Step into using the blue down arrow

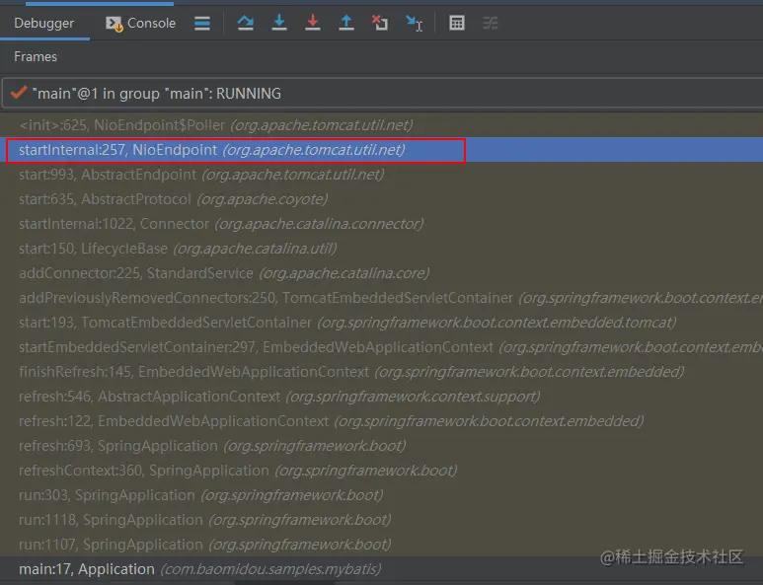(278, 23)
